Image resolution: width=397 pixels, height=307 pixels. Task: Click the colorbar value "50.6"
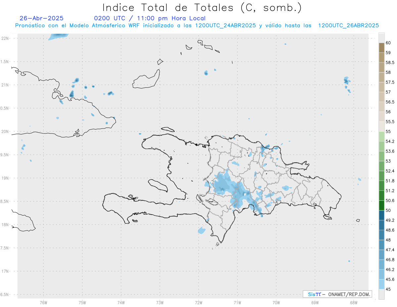(390, 201)
